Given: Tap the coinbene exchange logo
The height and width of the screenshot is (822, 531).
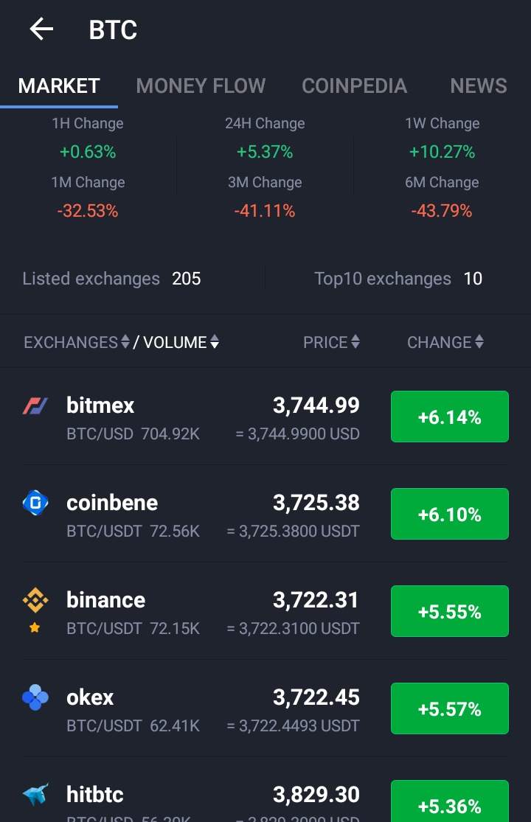Looking at the screenshot, I should point(35,503).
